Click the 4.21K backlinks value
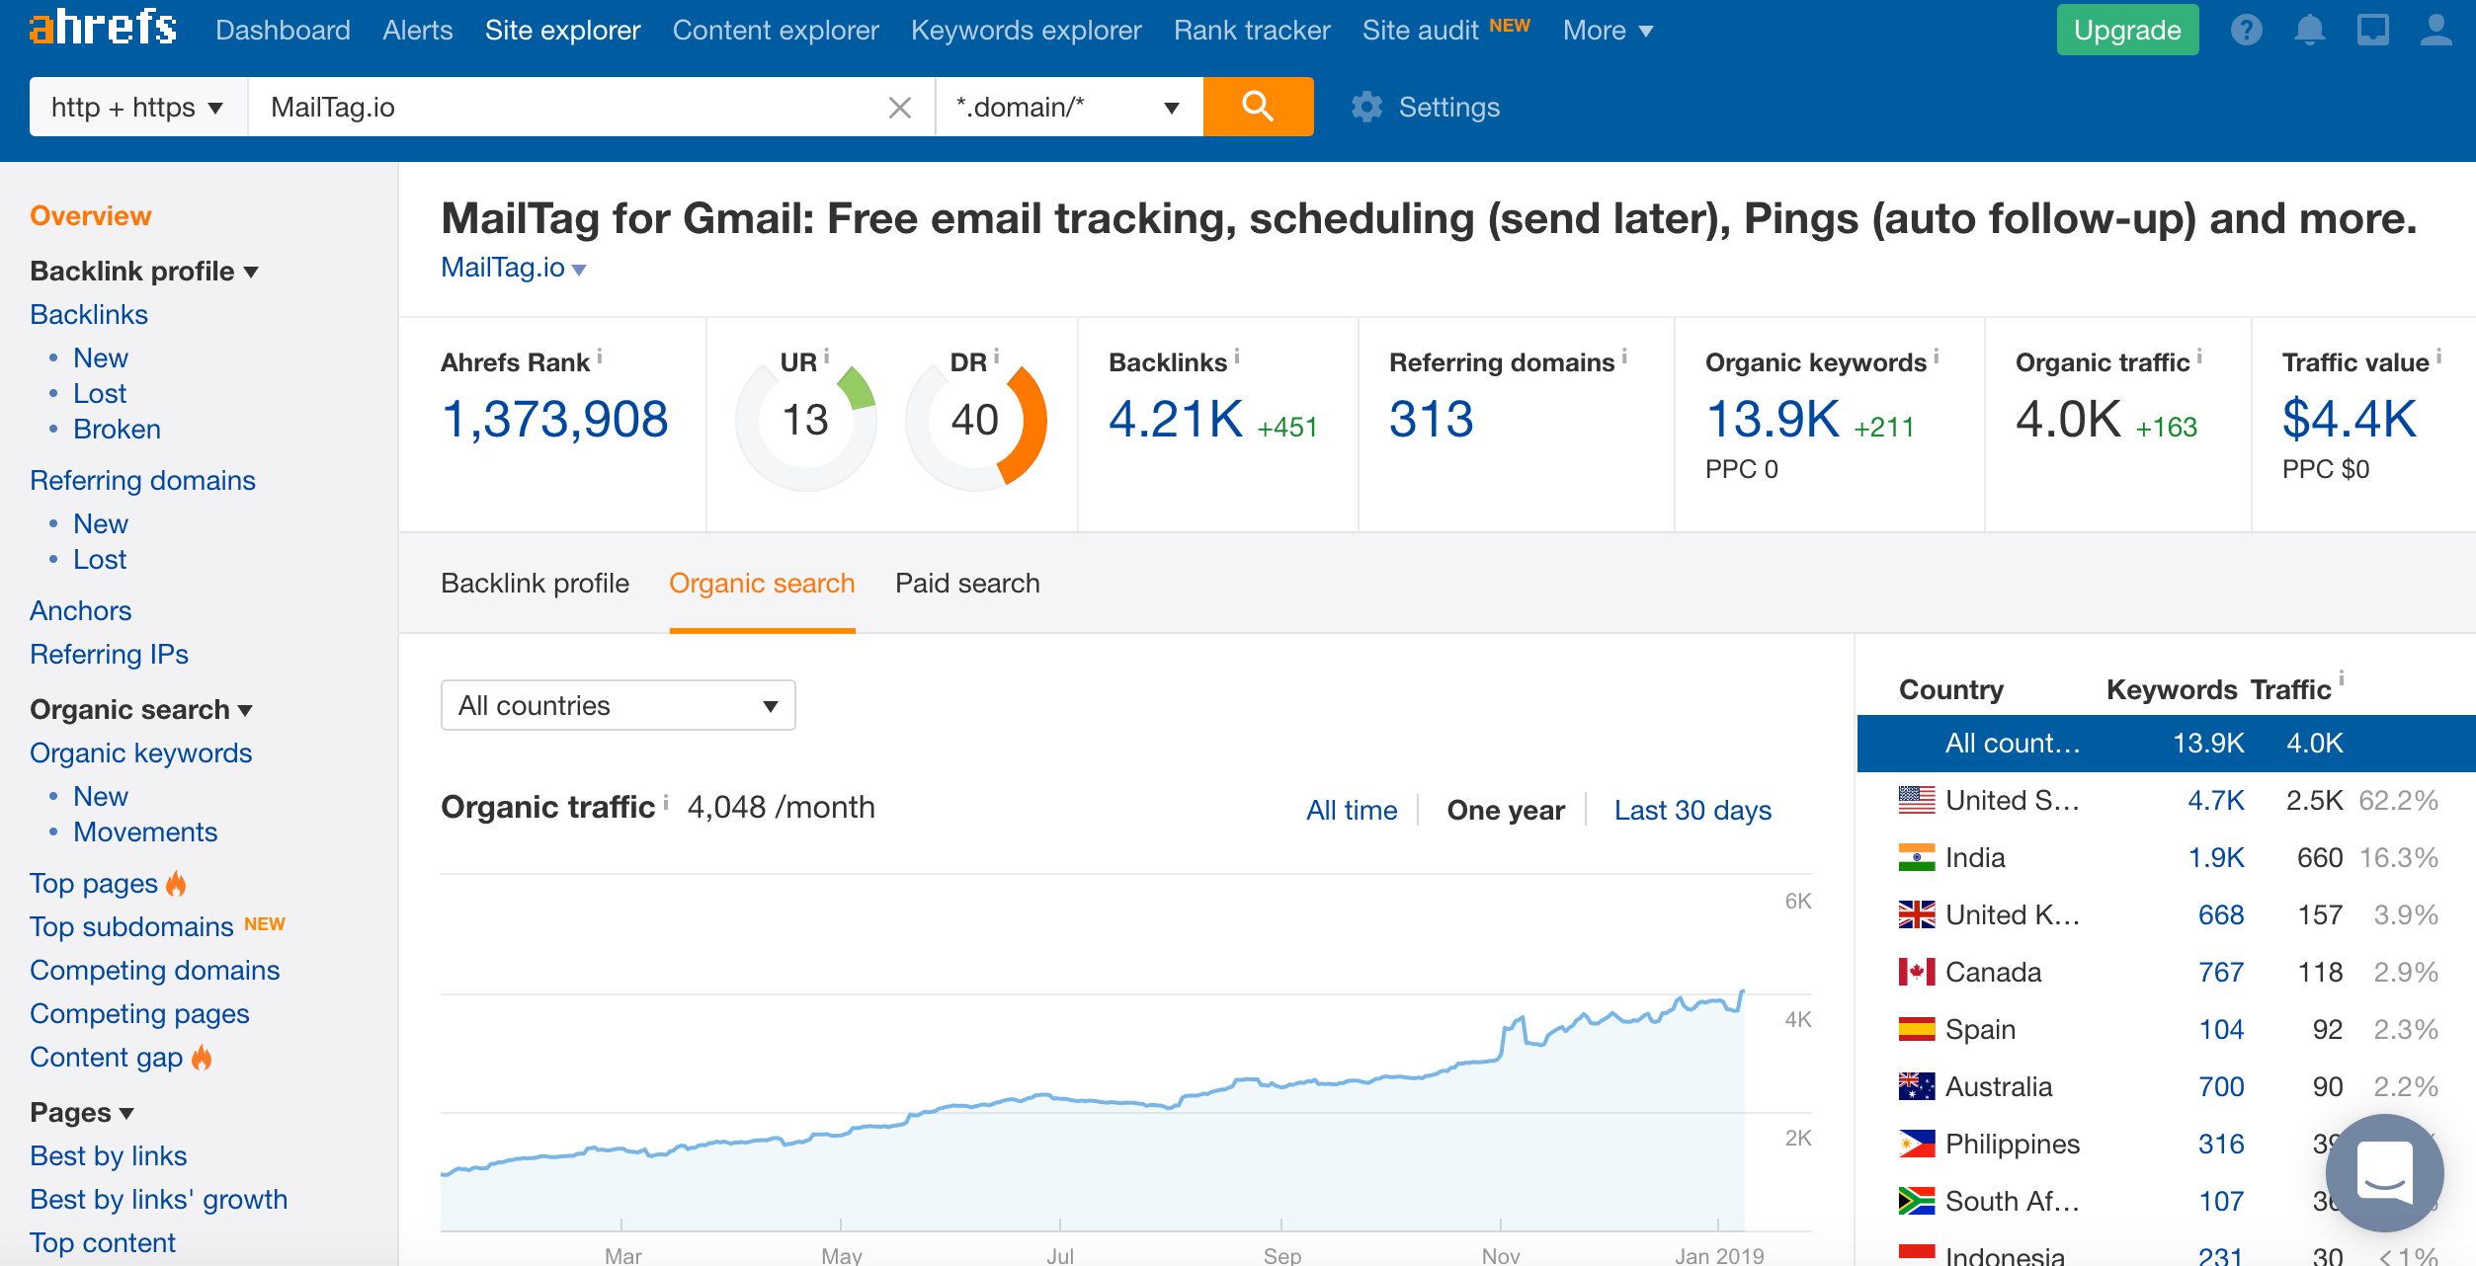Image resolution: width=2476 pixels, height=1266 pixels. click(x=1176, y=419)
